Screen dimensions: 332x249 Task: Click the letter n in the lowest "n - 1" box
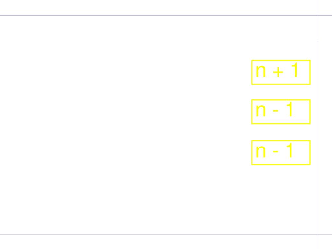[261, 152]
